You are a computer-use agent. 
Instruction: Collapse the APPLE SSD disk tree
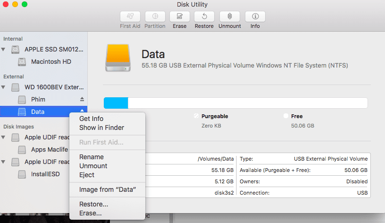point(4,49)
